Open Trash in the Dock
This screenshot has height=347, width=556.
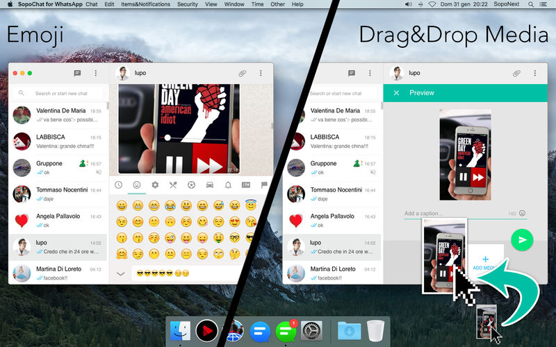coord(375,331)
